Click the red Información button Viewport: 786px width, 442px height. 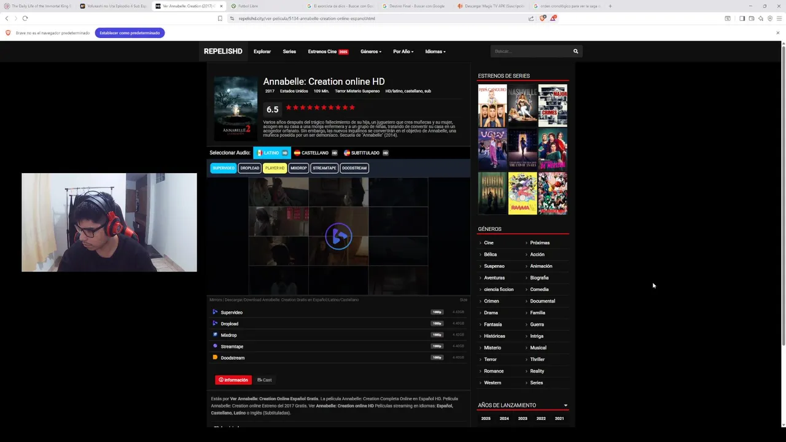(233, 380)
